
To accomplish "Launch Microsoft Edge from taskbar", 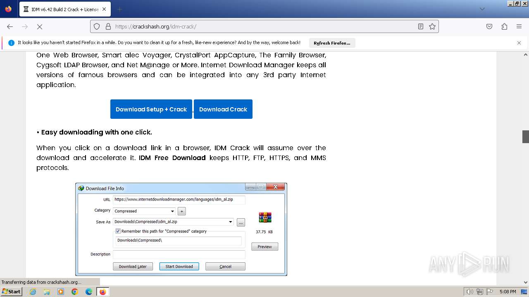I will [x=89, y=292].
